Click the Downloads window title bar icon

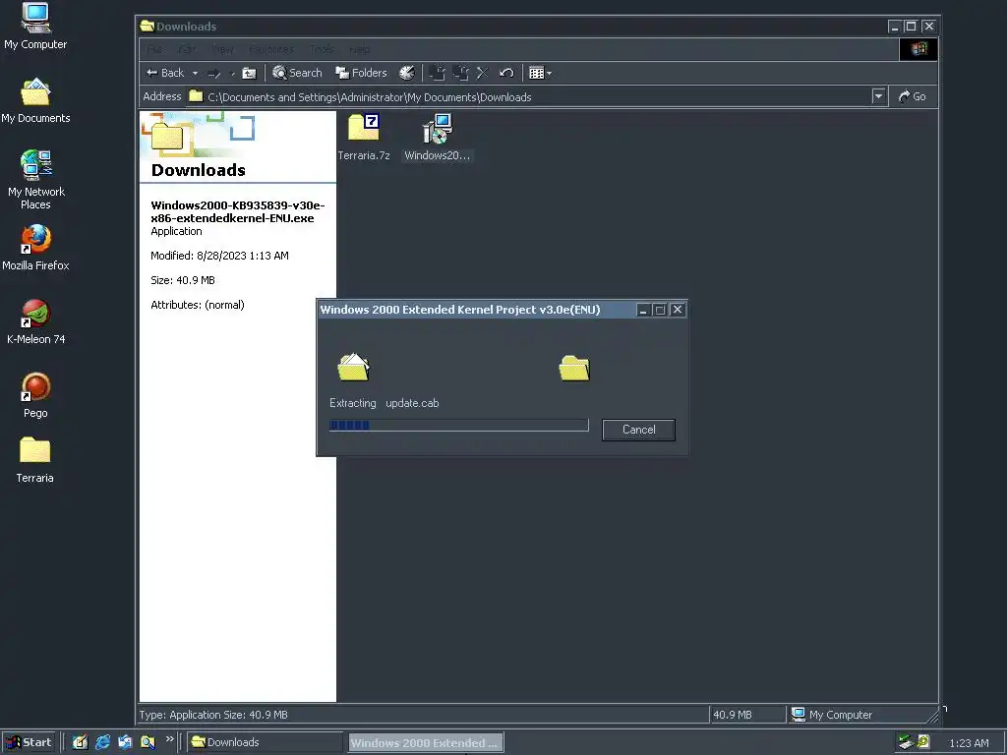click(148, 27)
